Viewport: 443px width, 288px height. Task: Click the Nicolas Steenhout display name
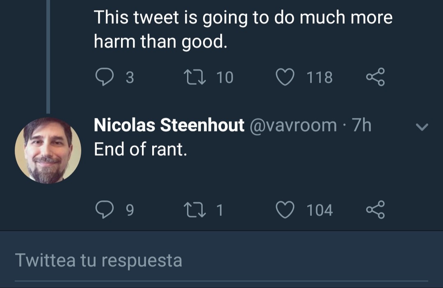(x=169, y=125)
